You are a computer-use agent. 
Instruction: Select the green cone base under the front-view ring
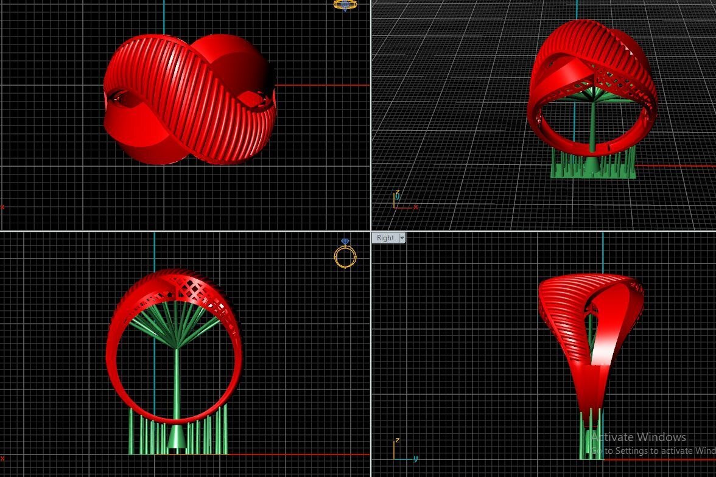177,437
